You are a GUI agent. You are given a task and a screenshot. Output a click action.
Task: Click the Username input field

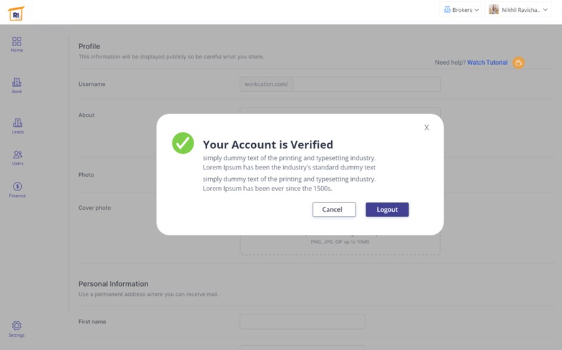coord(366,84)
